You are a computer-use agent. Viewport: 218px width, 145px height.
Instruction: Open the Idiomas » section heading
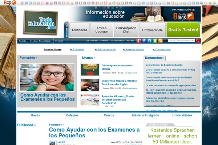[89, 58]
